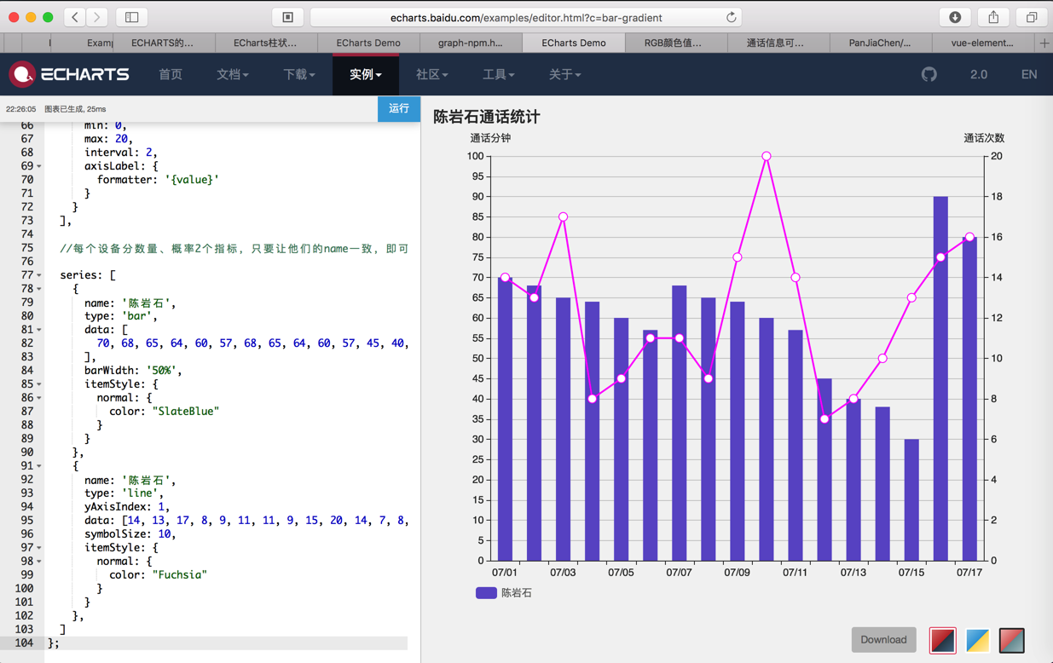
Task: Switch to the graph-npm.h... tab
Action: 470,43
